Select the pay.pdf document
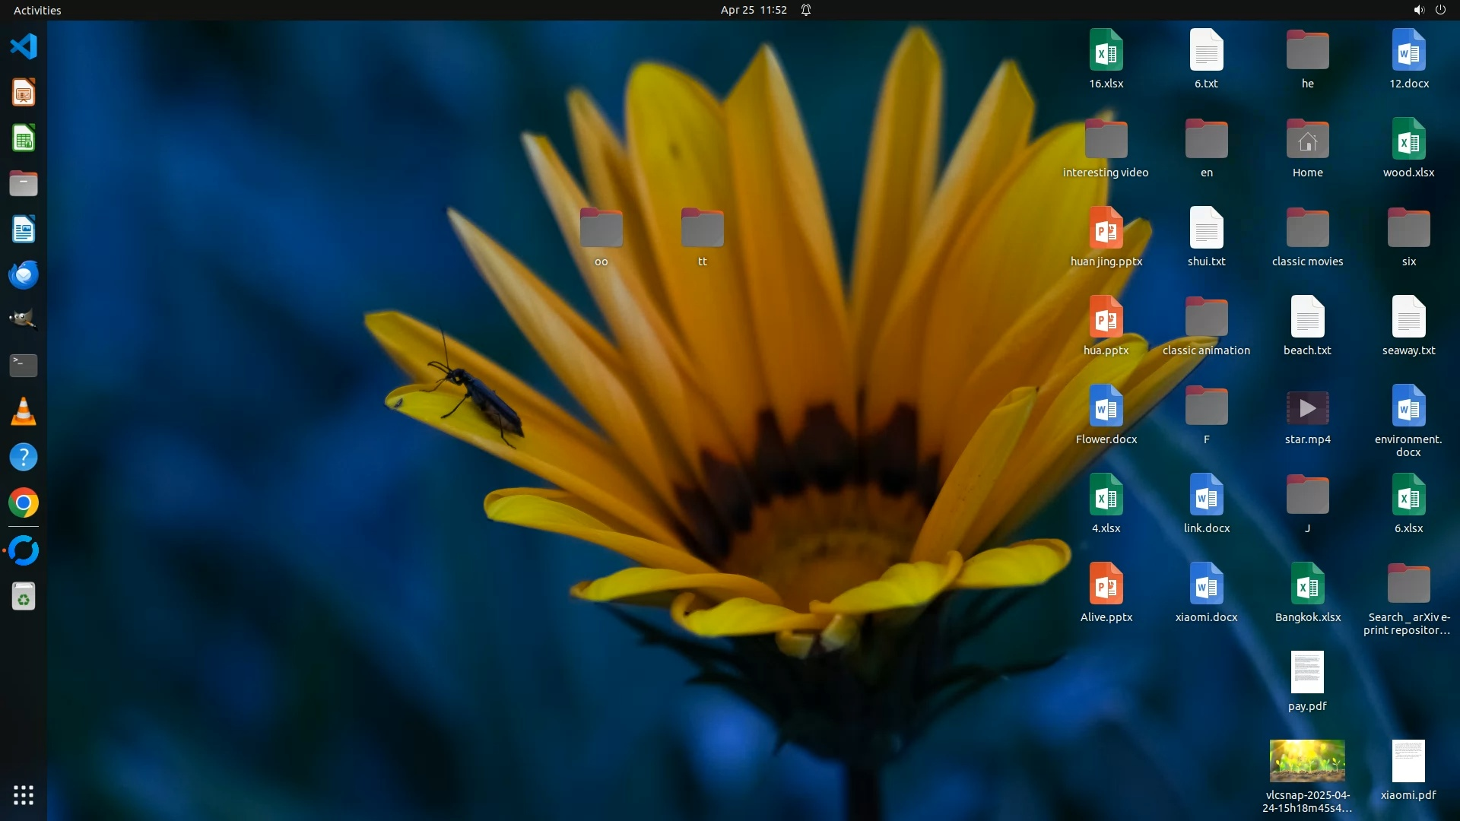1460x821 pixels. tap(1307, 674)
